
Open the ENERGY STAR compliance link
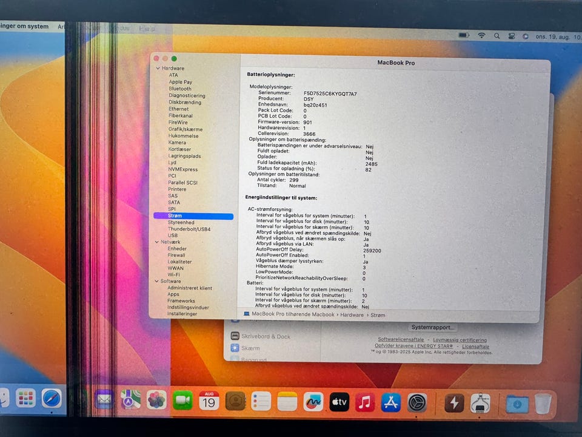(x=413, y=345)
